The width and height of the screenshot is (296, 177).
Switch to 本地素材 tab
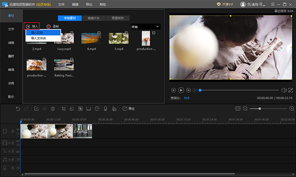point(70,18)
